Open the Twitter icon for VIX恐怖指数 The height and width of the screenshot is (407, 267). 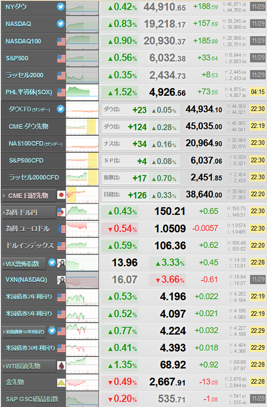point(52,262)
